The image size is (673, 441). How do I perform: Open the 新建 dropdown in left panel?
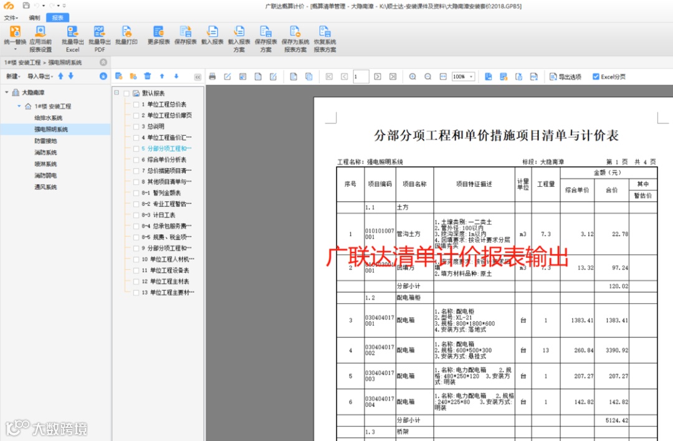coord(13,77)
